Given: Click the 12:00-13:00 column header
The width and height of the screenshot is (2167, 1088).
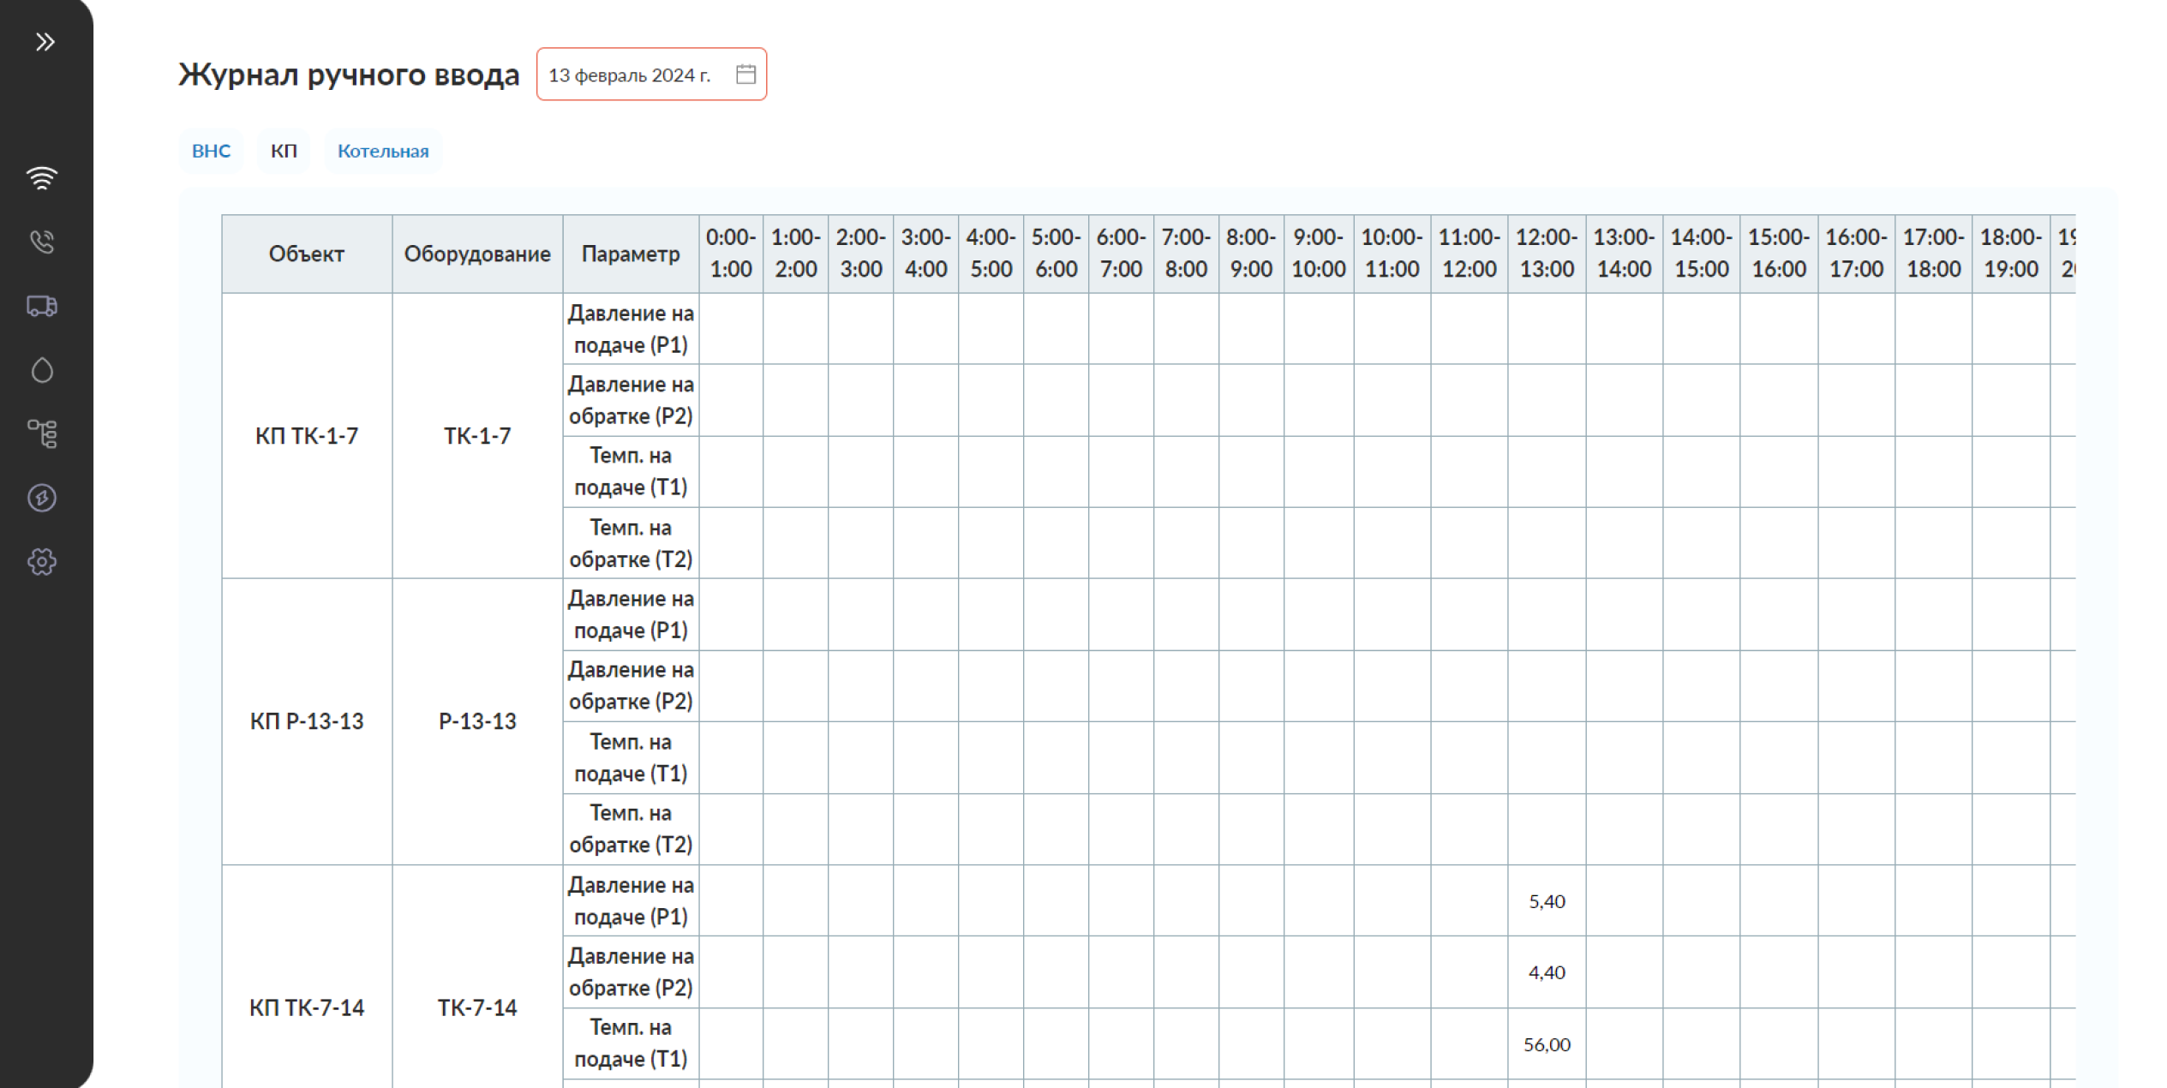Looking at the screenshot, I should (x=1546, y=253).
